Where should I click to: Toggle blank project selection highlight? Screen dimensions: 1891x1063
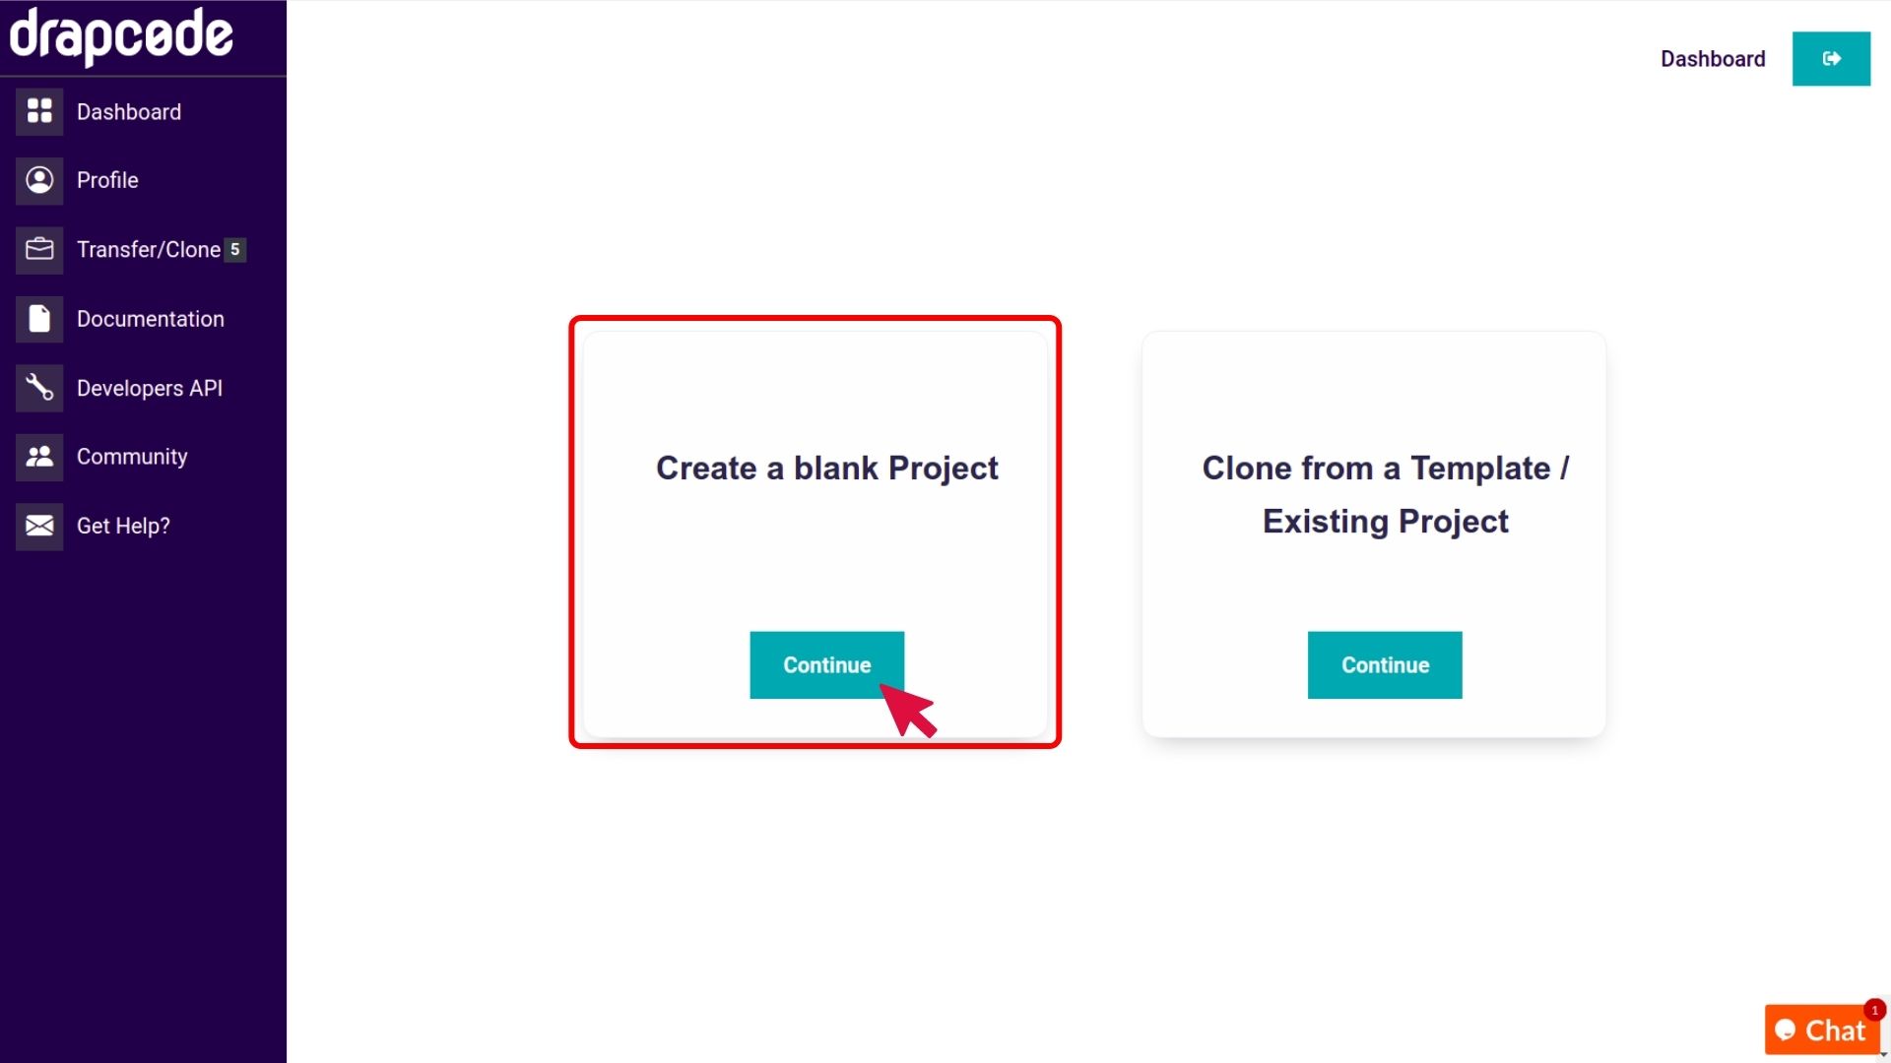(x=816, y=531)
